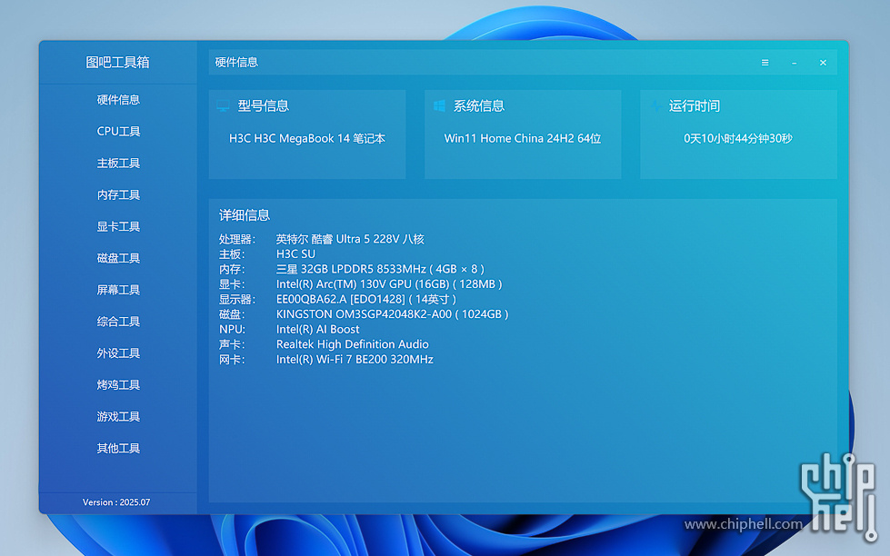Click the processor value Ultra 5 228V
The width and height of the screenshot is (890, 556).
click(350, 240)
